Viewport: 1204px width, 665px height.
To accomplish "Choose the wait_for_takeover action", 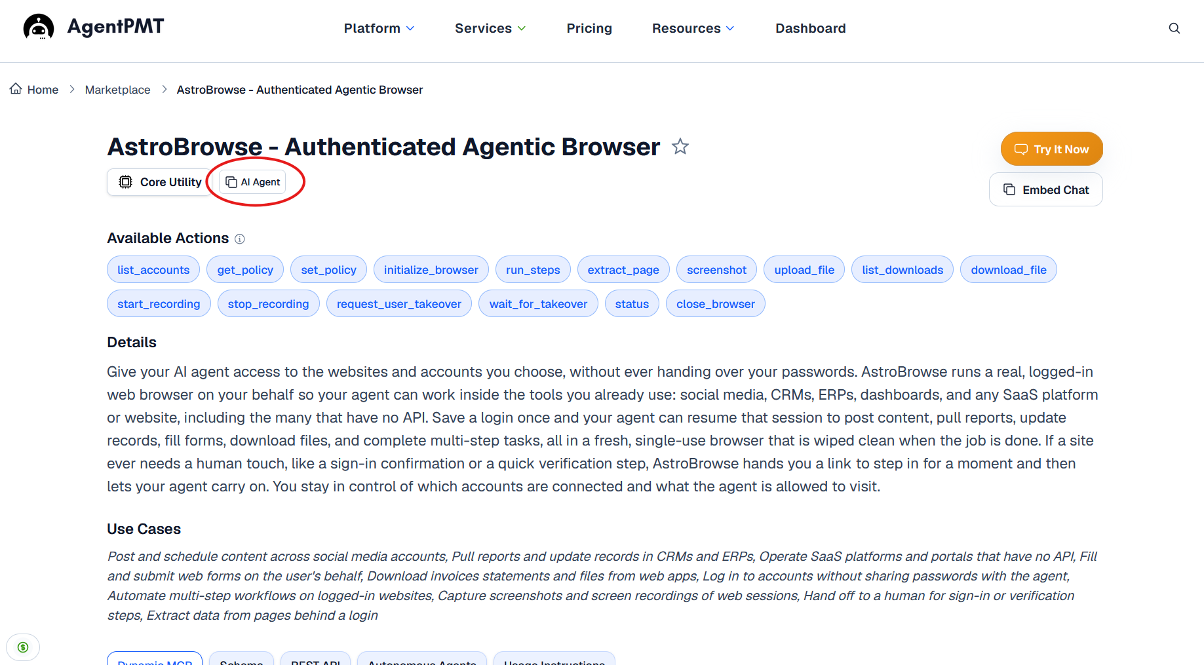I will [538, 303].
